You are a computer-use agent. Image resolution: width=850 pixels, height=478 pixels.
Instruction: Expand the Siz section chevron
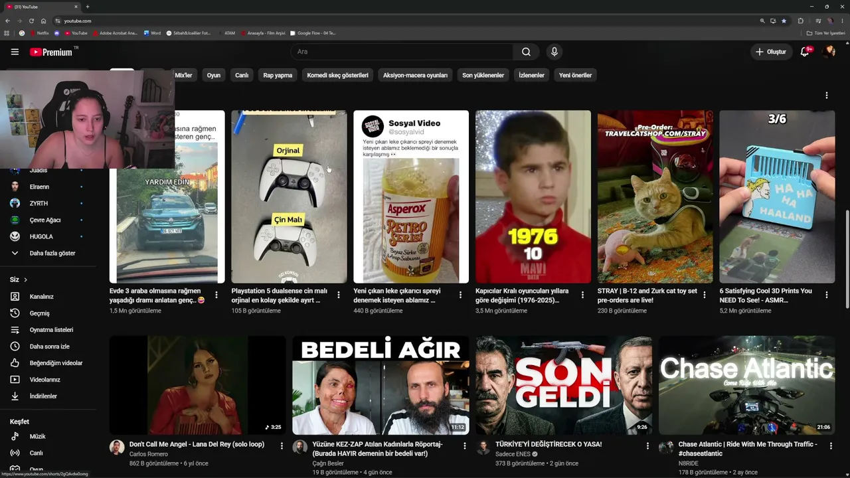tap(25, 279)
